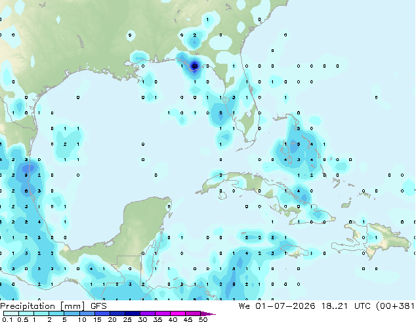Image resolution: width=416 pixels, height=322 pixels.
Task: Click the '10' legend scale label
Action: coord(82,319)
